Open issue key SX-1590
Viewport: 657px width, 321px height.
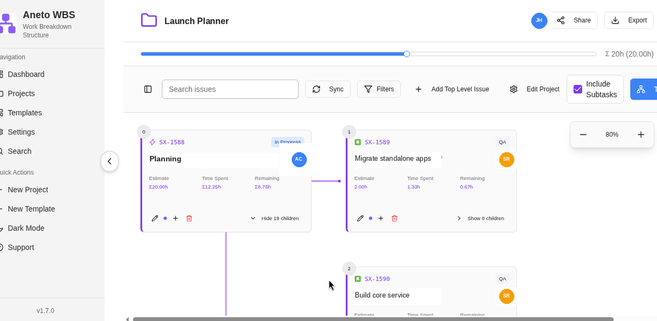(377, 279)
